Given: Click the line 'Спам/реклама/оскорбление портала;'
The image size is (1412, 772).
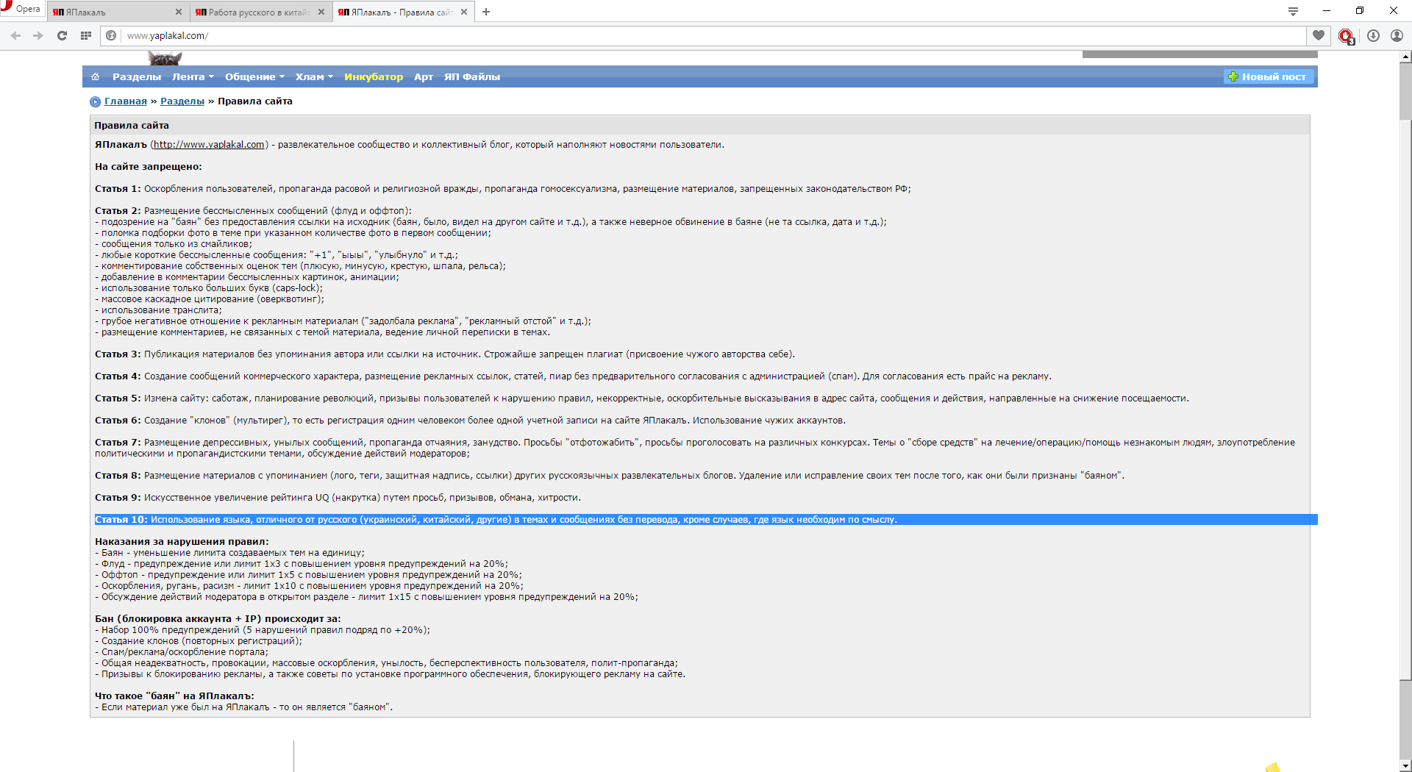Looking at the screenshot, I should click(x=182, y=652).
